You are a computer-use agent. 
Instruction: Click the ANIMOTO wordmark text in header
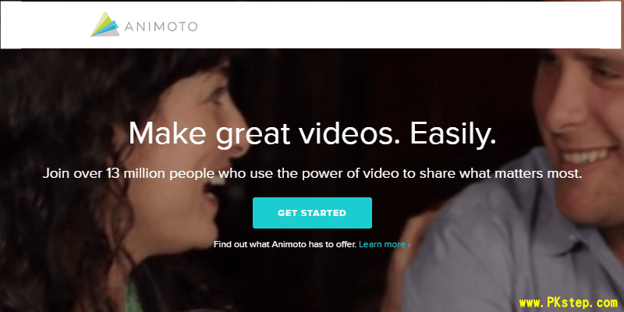click(161, 27)
